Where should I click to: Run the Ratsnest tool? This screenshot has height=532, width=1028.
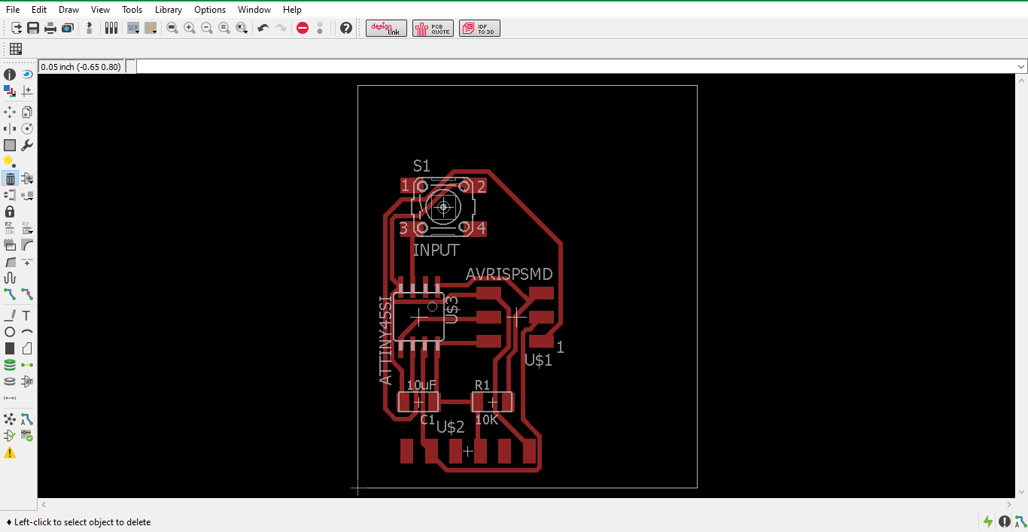pos(10,419)
